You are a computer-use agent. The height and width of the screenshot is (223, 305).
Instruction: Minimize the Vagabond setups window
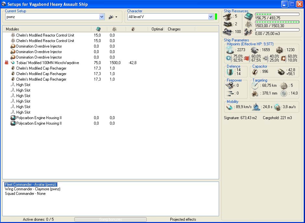click(x=285, y=4)
